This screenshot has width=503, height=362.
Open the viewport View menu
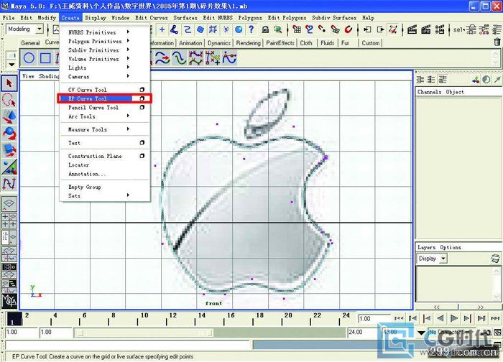[x=28, y=76]
